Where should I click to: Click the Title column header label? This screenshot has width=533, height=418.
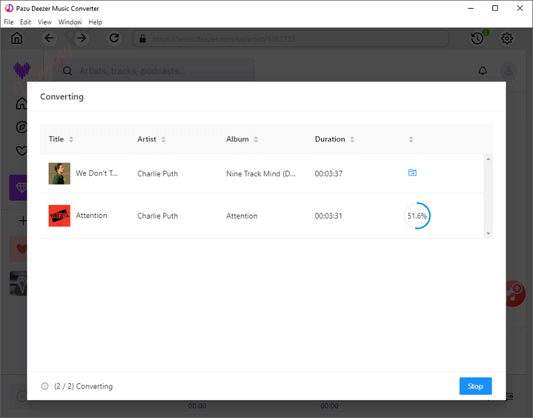click(56, 139)
